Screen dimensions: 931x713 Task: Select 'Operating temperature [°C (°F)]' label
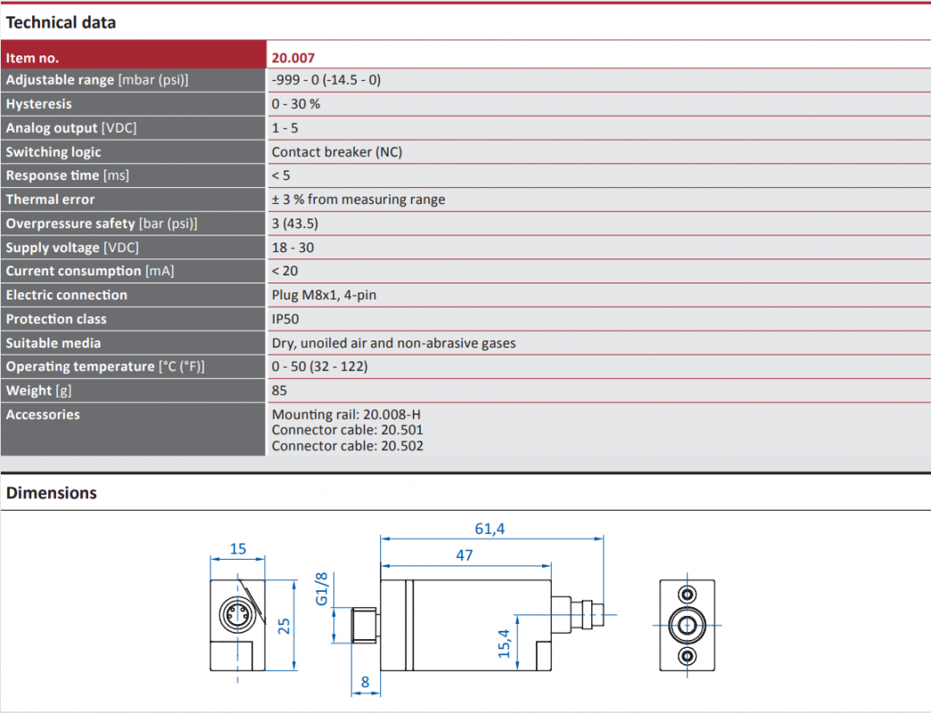tap(105, 366)
